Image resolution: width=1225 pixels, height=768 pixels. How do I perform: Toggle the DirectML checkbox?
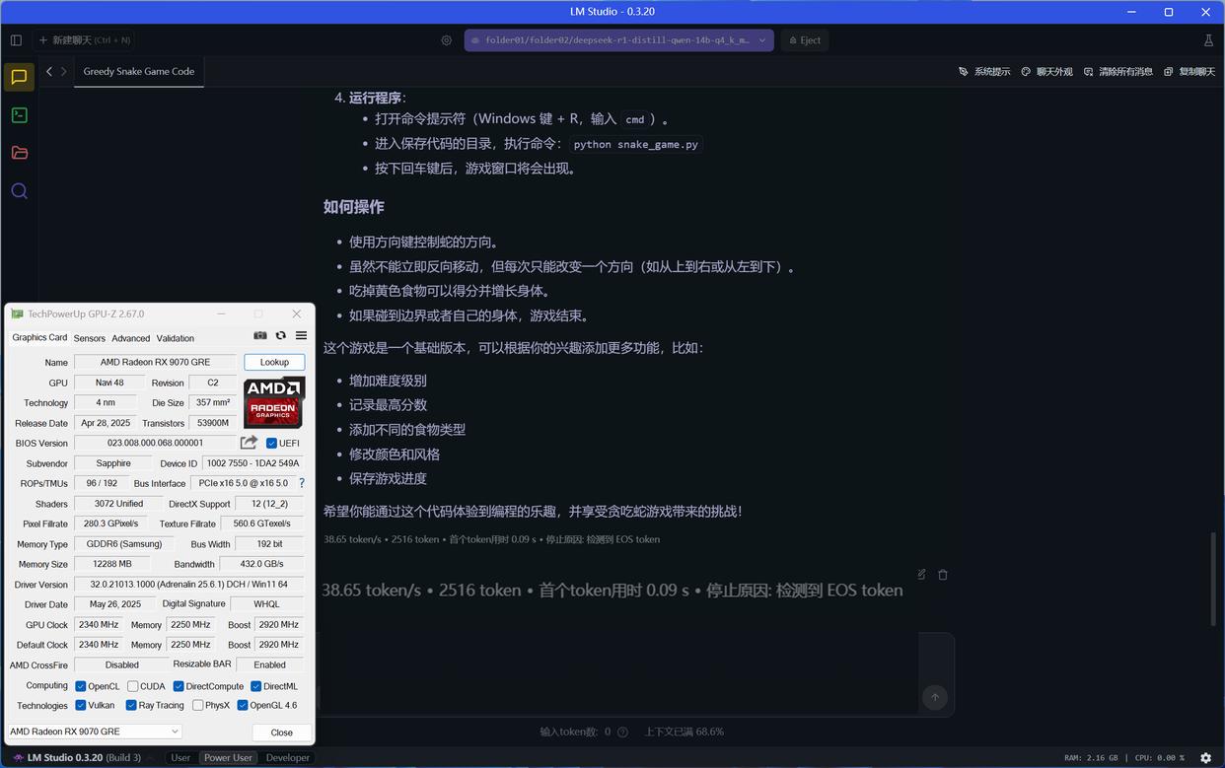255,686
